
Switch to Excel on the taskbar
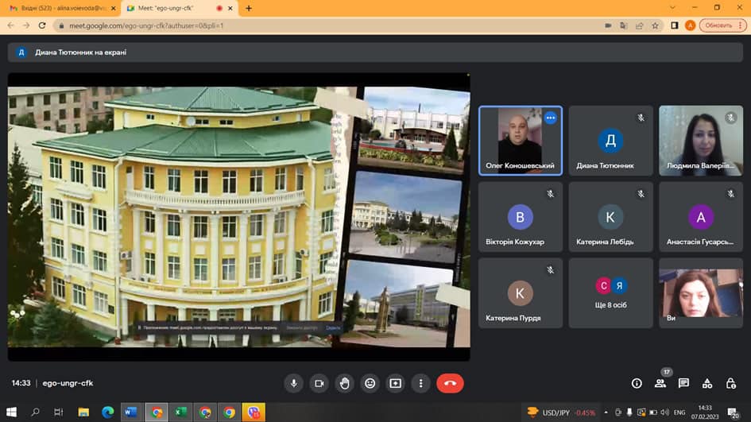coord(180,412)
